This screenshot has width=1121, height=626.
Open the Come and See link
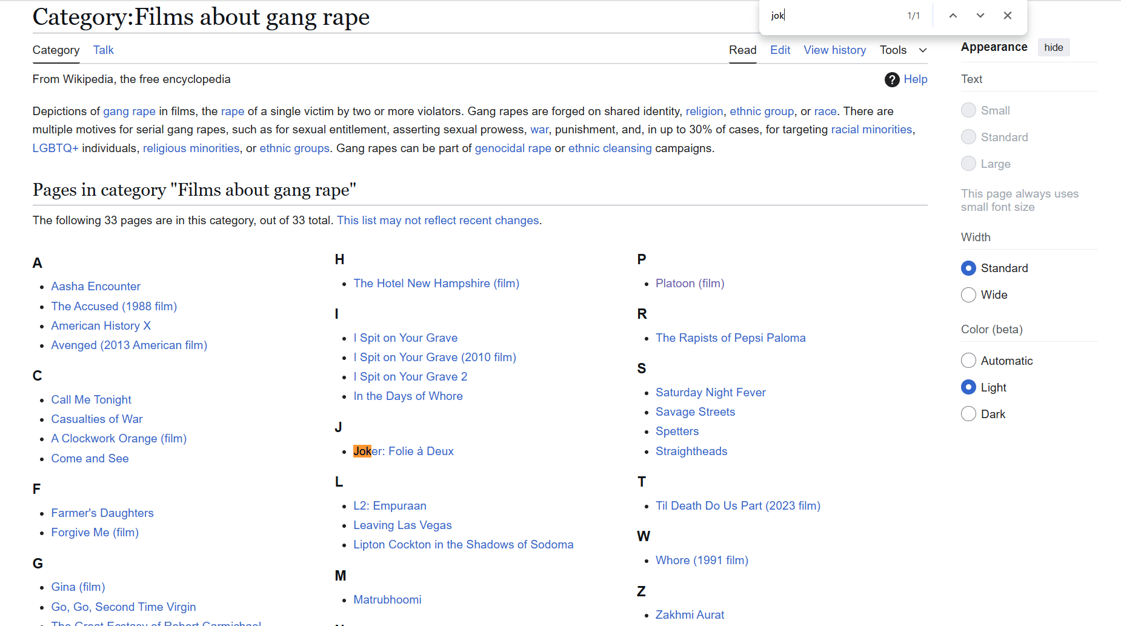[90, 459]
